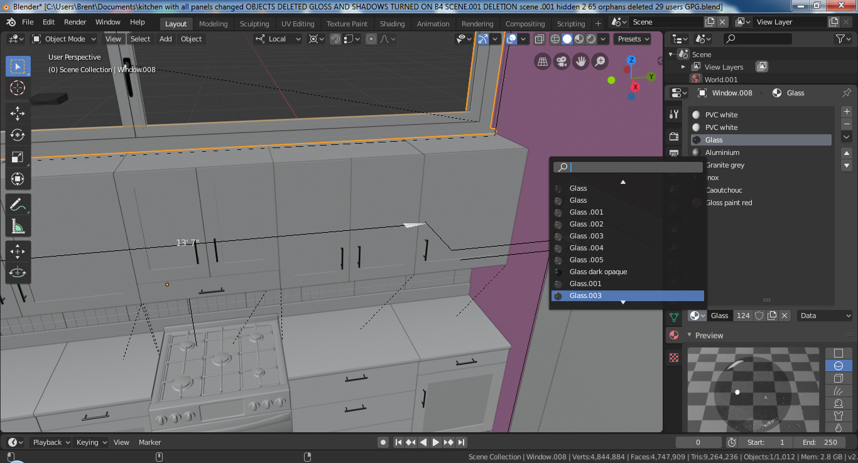Activate the Rotate tool
This screenshot has width=858, height=463.
coord(18,136)
